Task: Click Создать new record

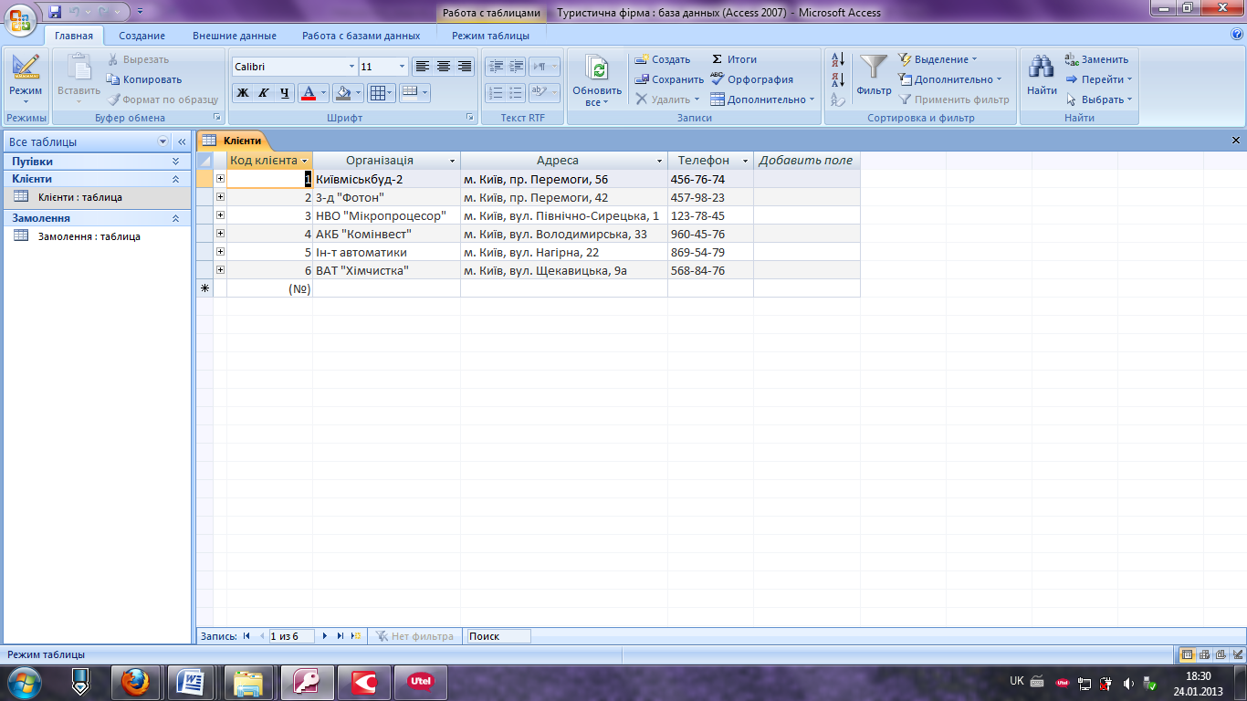Action: coord(663,59)
